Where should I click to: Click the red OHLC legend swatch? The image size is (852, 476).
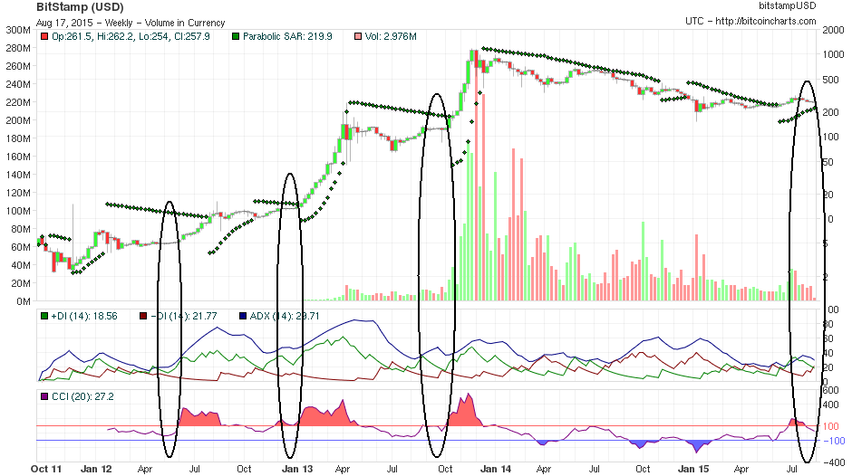pos(44,36)
